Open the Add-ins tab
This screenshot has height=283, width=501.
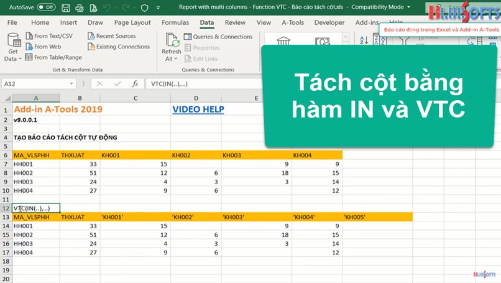367,22
